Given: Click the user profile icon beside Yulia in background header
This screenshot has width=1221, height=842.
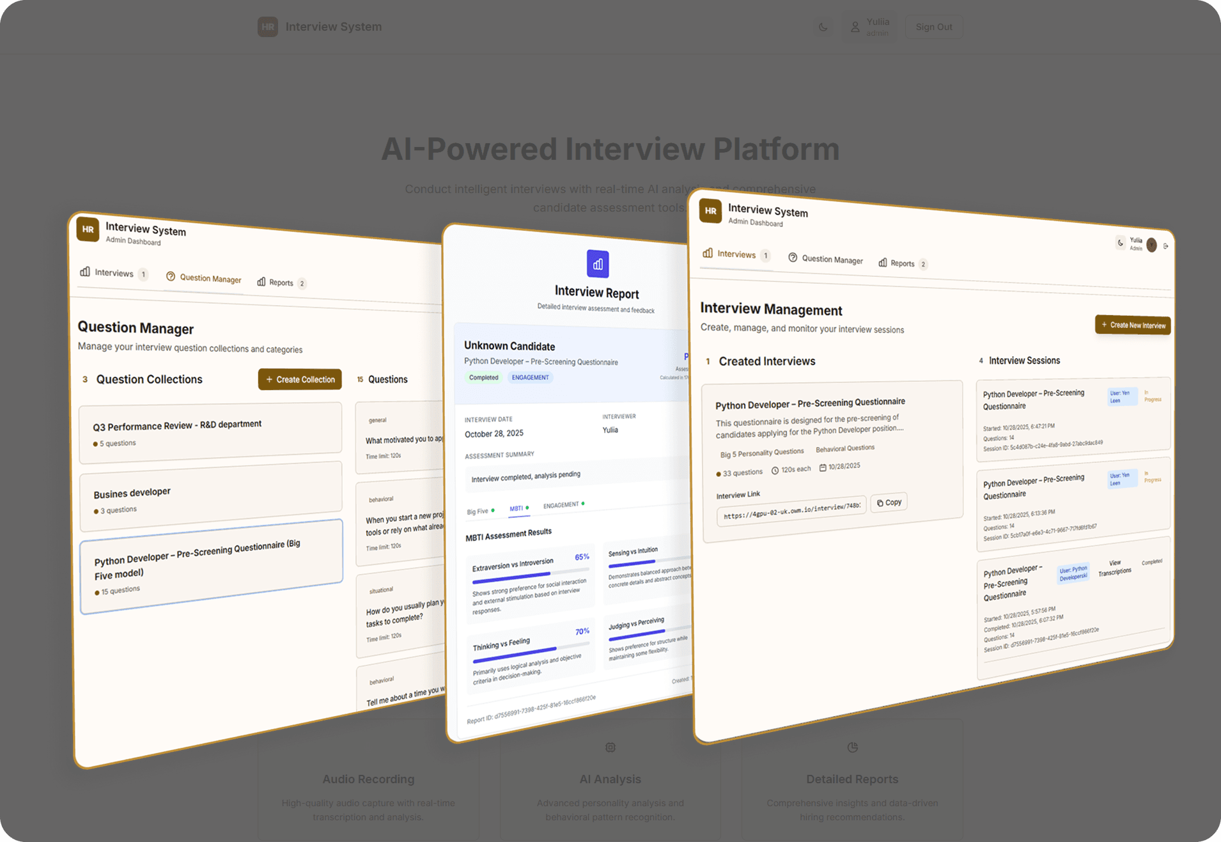Looking at the screenshot, I should 855,27.
